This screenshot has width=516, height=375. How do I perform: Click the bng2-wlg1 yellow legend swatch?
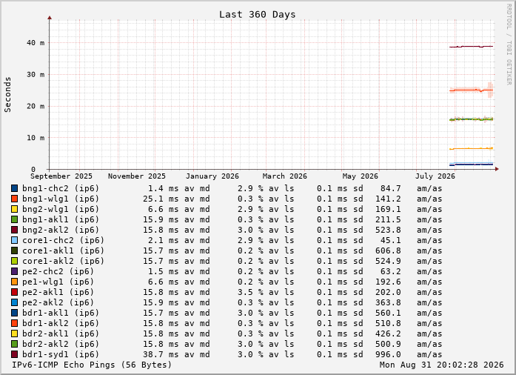click(15, 209)
